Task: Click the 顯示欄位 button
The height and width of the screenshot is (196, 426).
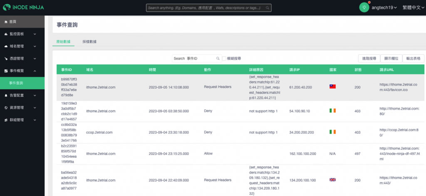Action: 391,58
